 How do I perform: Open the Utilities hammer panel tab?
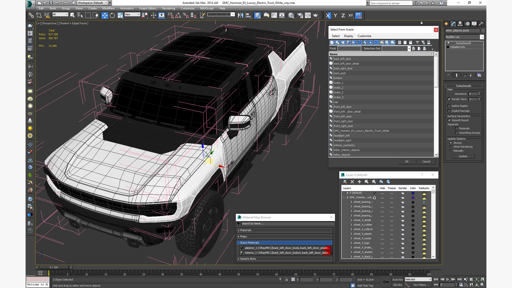pyautogui.click(x=481, y=24)
